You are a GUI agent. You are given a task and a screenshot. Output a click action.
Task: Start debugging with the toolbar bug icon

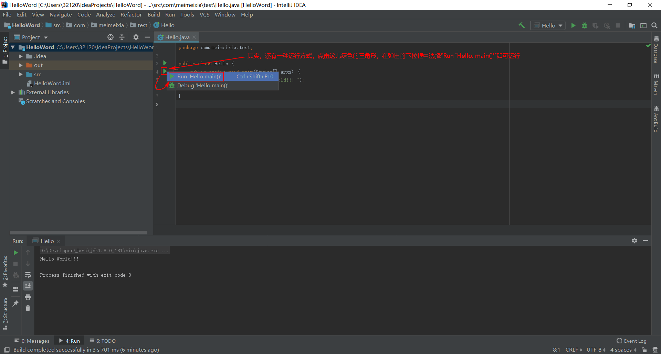point(585,25)
